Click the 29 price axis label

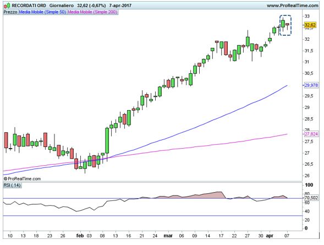(x=307, y=107)
